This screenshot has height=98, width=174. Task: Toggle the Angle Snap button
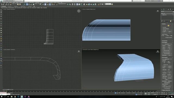click(50, 4)
